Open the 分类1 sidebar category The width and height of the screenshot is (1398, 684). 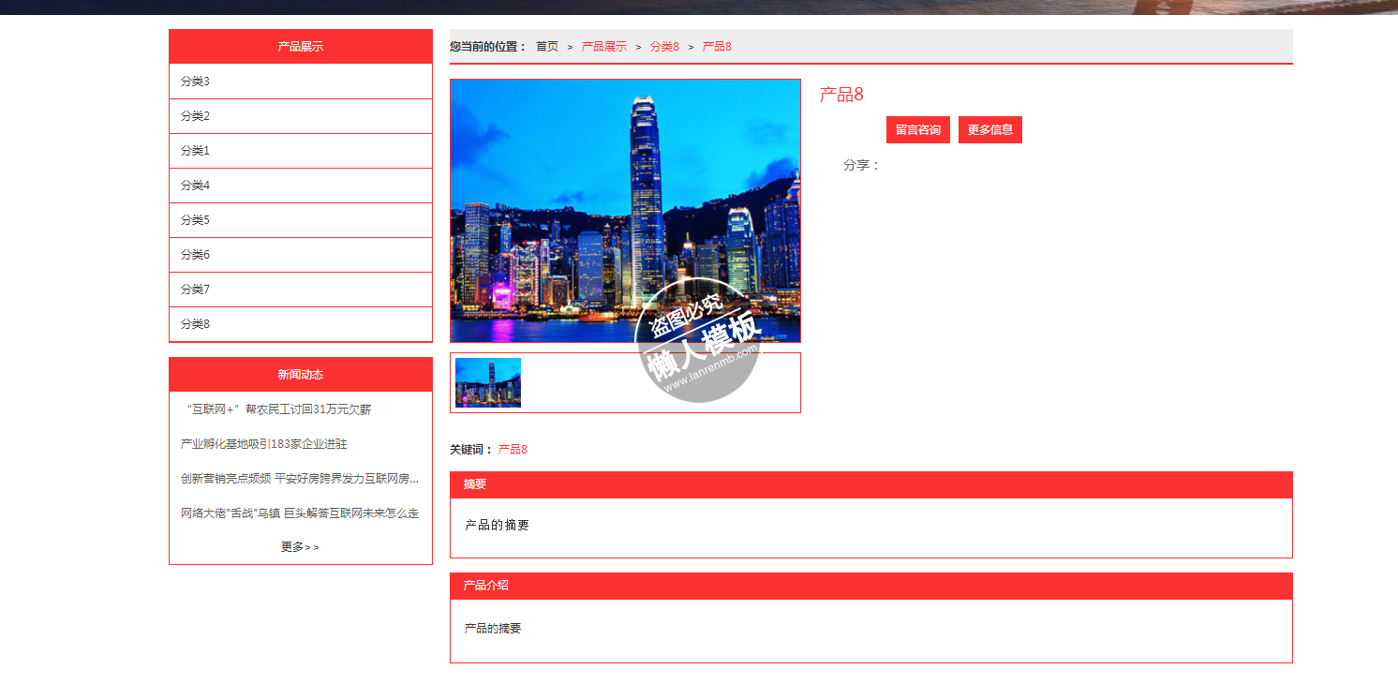pyautogui.click(x=195, y=151)
